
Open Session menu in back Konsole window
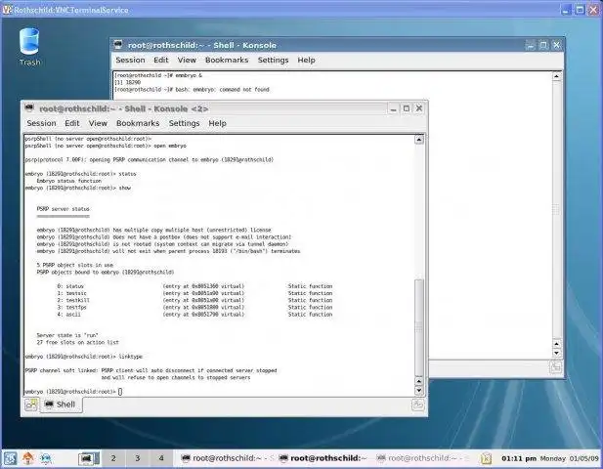pos(130,60)
